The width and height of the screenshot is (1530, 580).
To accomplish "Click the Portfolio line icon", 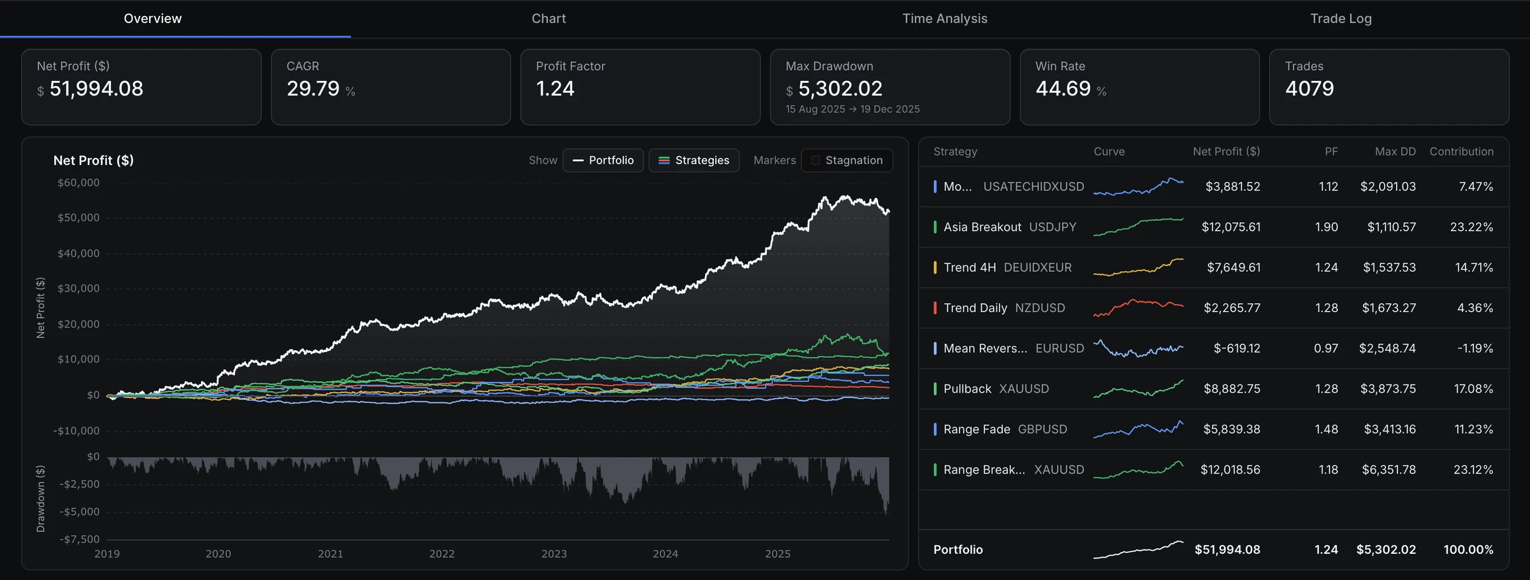I will pyautogui.click(x=578, y=160).
